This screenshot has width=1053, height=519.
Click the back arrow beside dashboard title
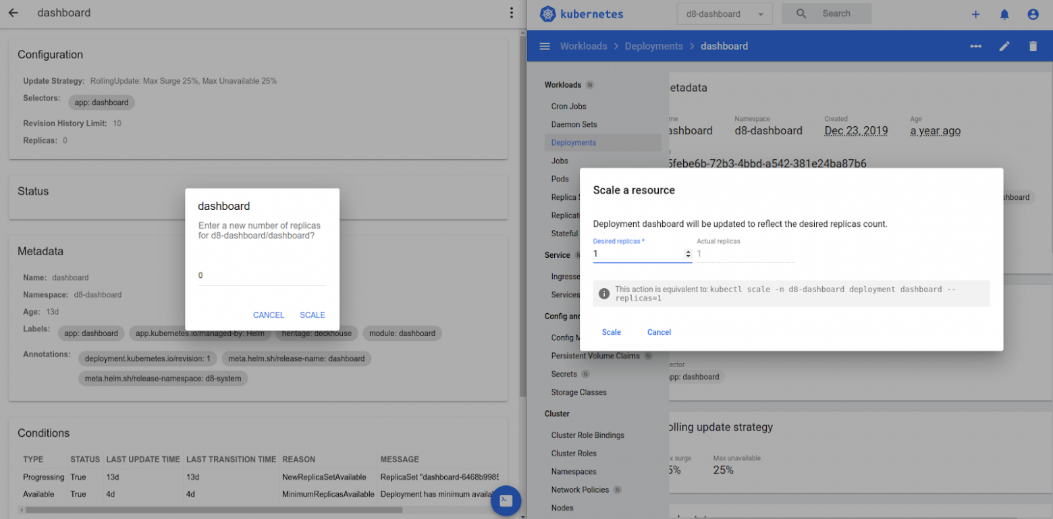(13, 13)
